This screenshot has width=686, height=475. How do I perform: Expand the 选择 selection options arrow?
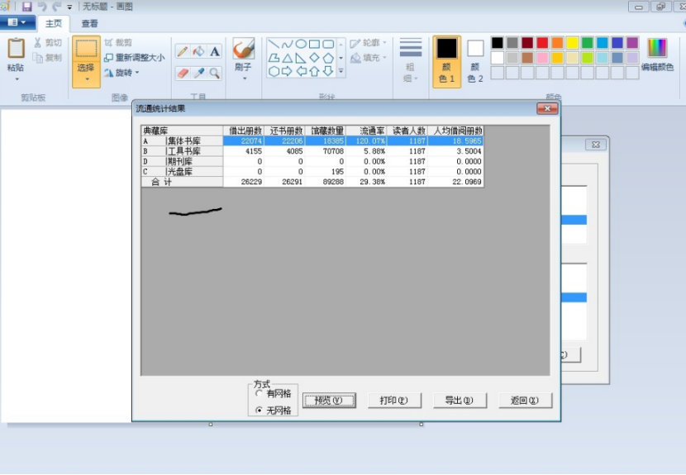[86, 79]
